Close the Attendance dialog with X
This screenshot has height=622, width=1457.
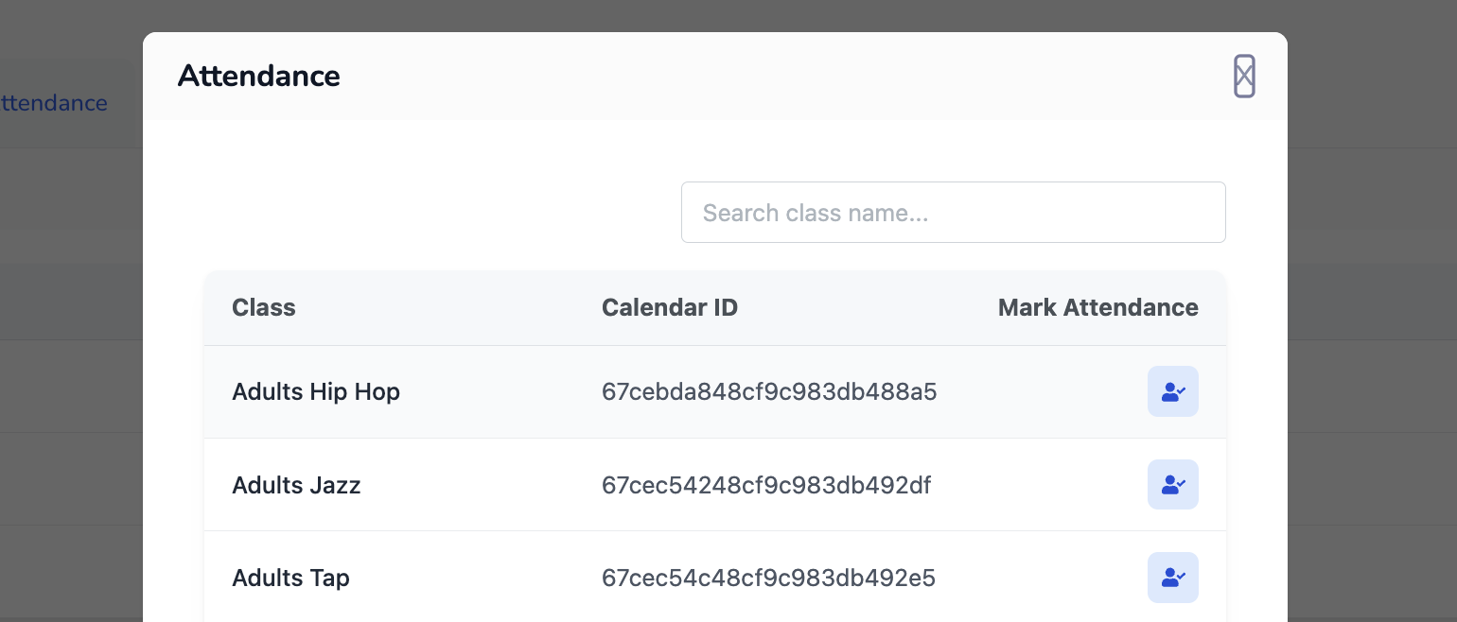pyautogui.click(x=1244, y=76)
